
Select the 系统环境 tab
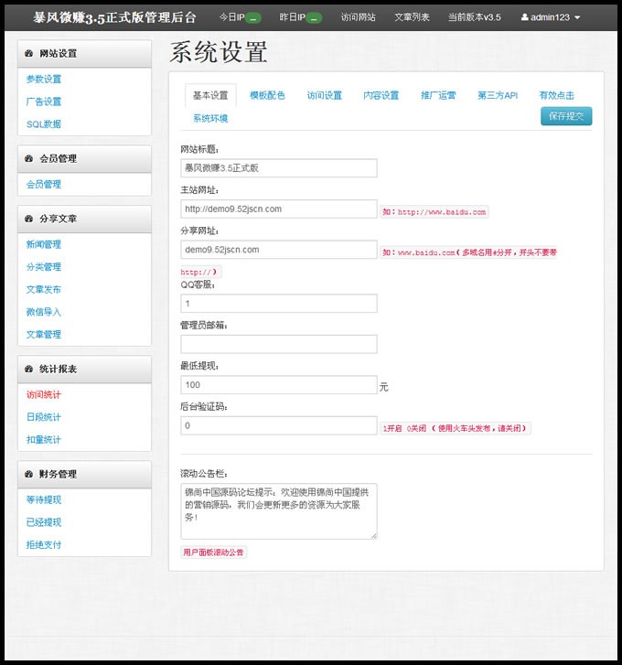(210, 119)
